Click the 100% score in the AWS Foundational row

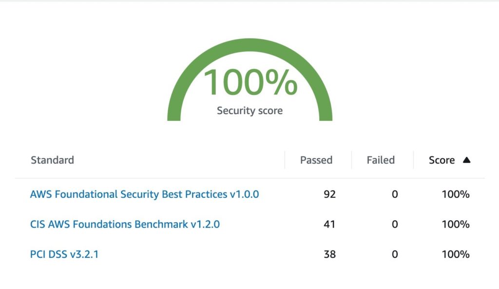coord(456,194)
